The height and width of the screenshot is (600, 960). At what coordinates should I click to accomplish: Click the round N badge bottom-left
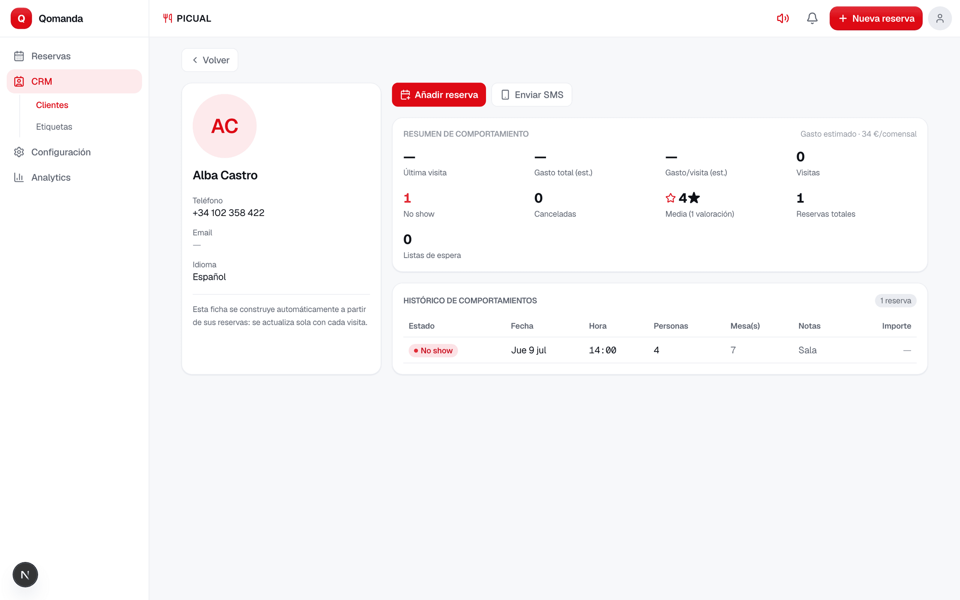coord(25,574)
